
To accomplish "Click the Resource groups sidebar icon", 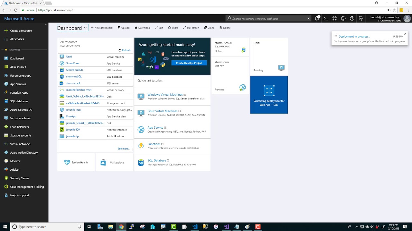I will [x=6, y=75].
